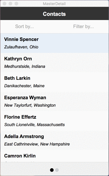109x176 pixels.
Task: Click the Contacts header title
Action: click(x=54, y=14)
